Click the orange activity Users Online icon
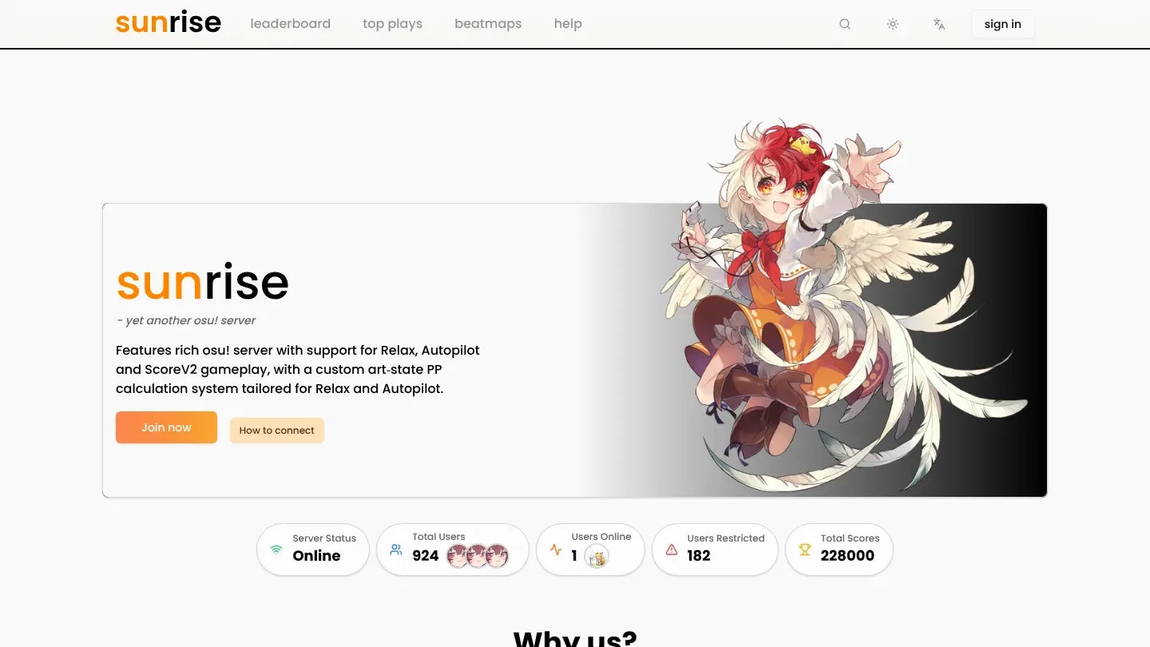Viewport: 1150px width, 647px height. pyautogui.click(x=556, y=550)
